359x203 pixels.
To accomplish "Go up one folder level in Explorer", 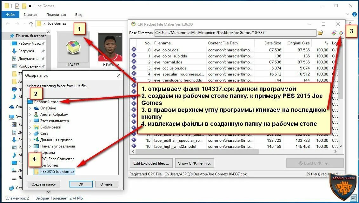I will (x=31, y=23).
